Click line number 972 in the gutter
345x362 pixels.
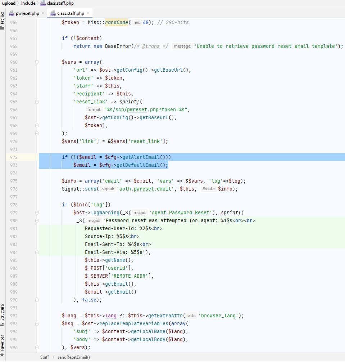pyautogui.click(x=14, y=157)
